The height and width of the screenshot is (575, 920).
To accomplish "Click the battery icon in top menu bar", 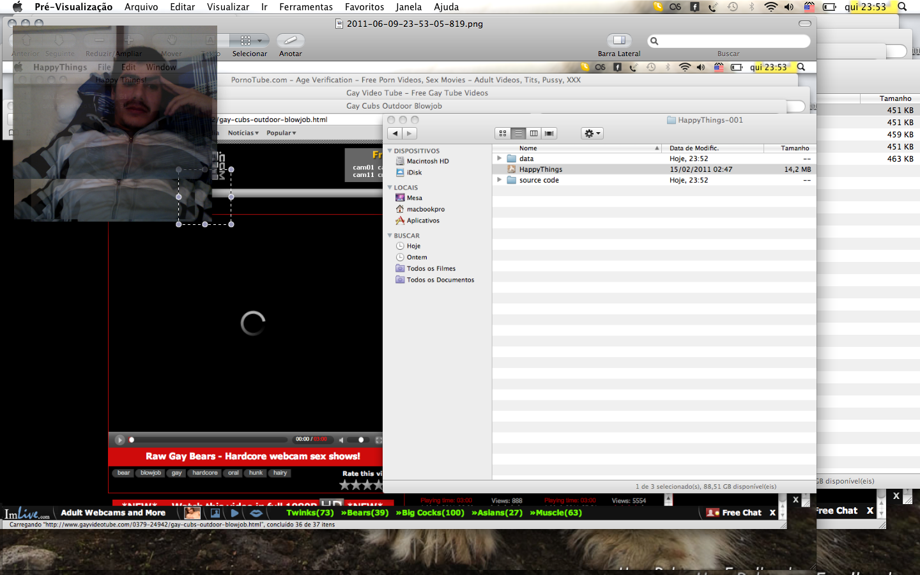I will (x=829, y=7).
